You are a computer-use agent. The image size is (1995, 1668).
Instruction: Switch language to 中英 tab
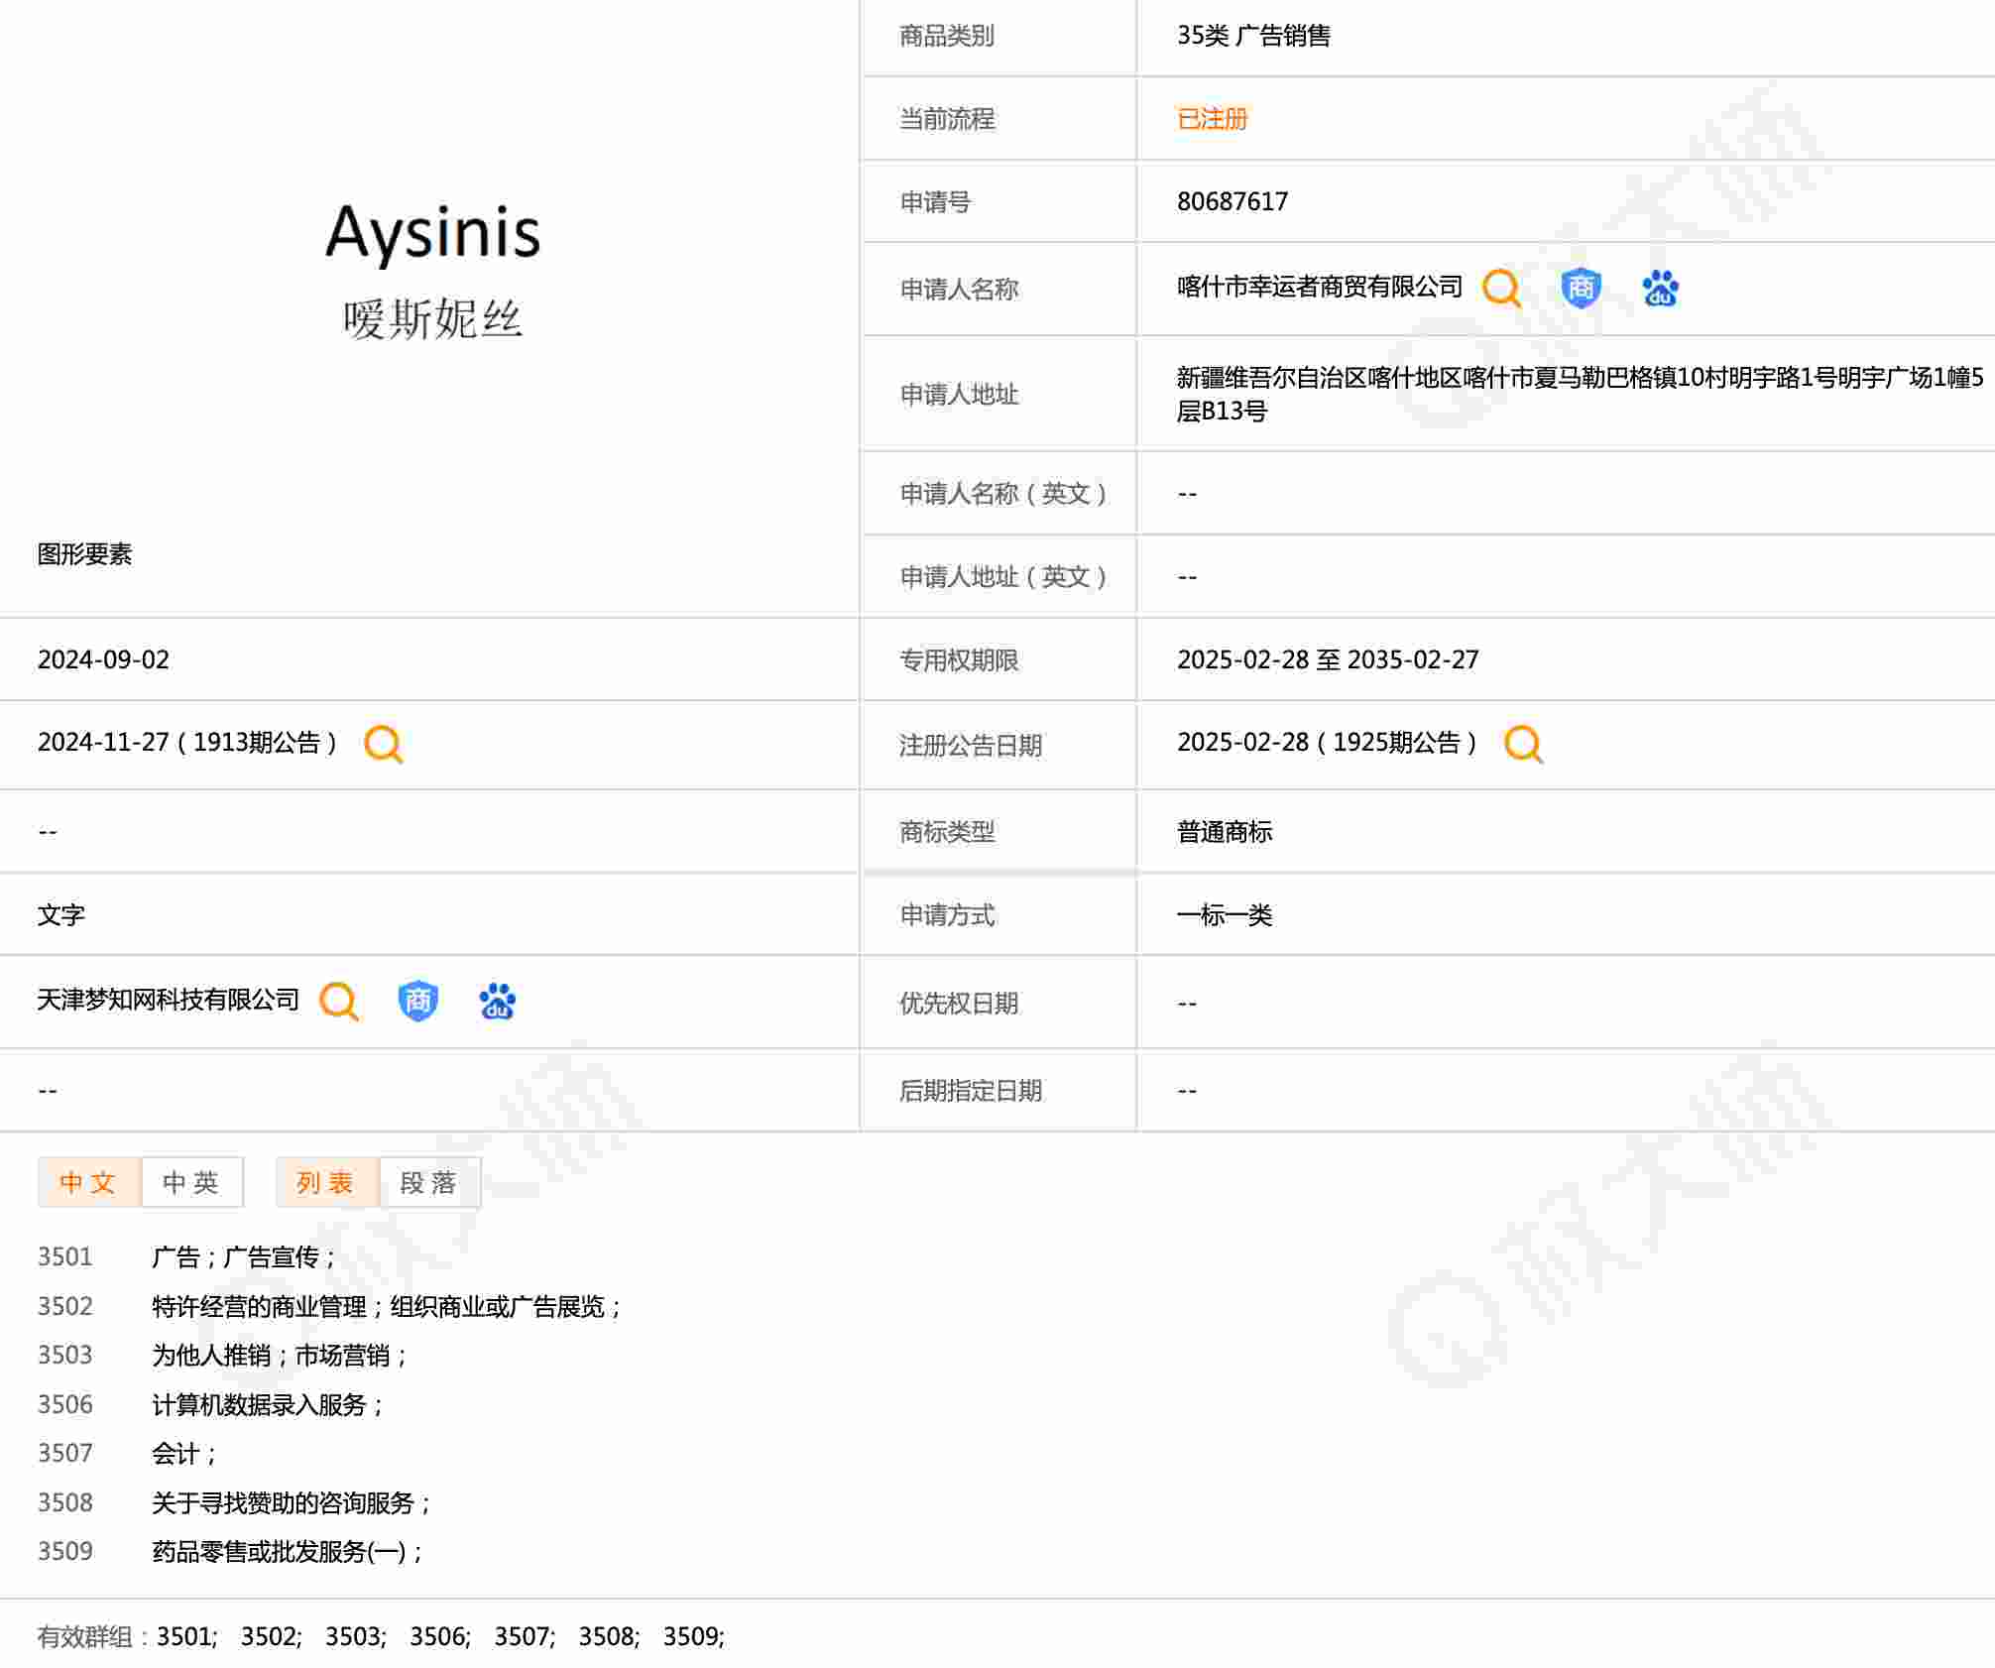pos(191,1182)
